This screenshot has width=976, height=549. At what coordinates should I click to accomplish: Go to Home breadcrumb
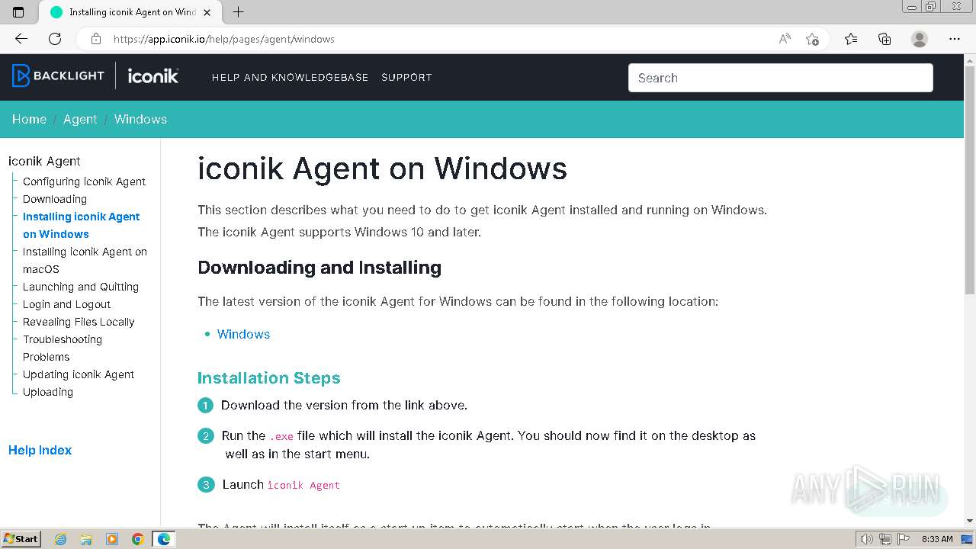pyautogui.click(x=29, y=119)
